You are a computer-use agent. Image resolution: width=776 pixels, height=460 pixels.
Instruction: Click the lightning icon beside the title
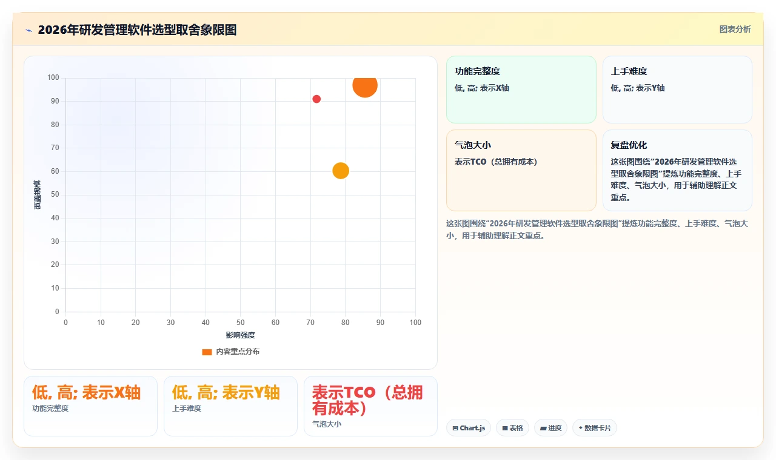coord(28,30)
